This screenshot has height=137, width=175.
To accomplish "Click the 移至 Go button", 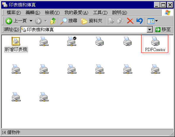I will 163,30.
